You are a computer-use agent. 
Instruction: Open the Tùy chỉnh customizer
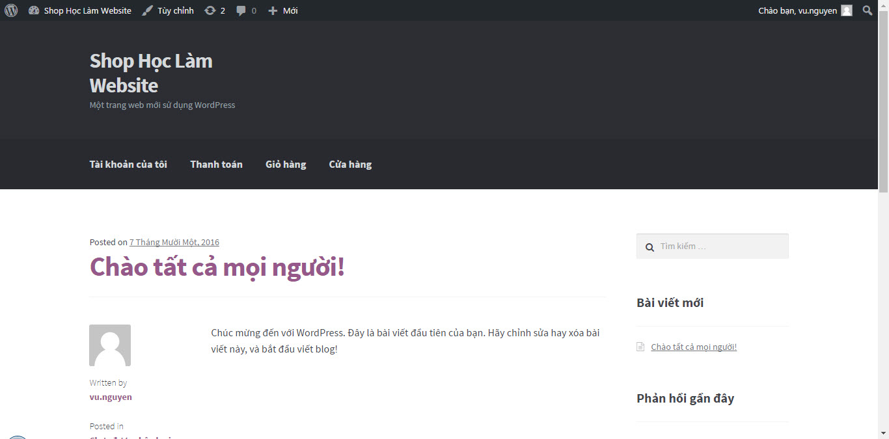[x=168, y=10]
